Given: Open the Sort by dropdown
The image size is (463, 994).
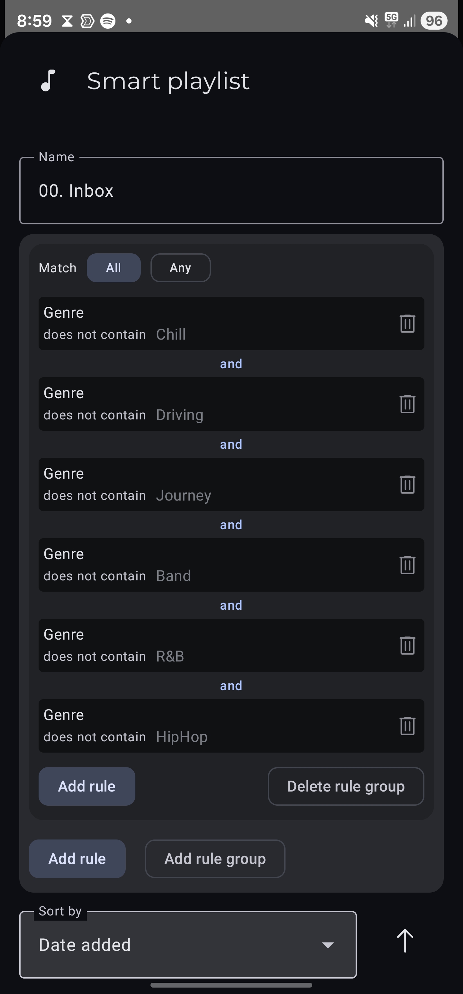Looking at the screenshot, I should [x=188, y=944].
